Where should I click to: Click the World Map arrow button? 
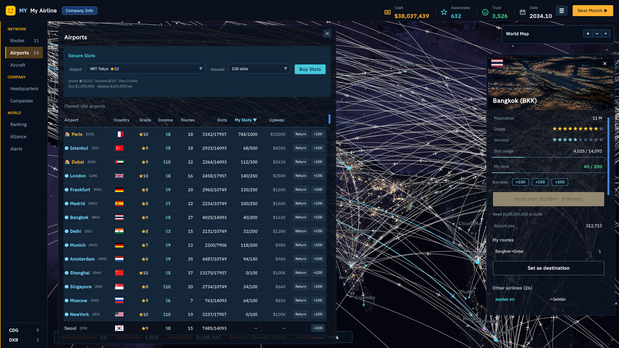[x=606, y=34]
